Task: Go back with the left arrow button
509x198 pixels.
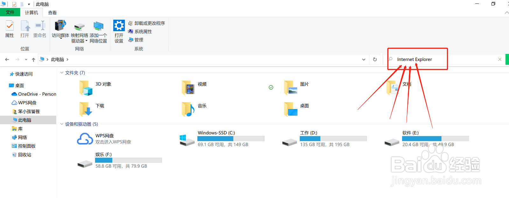Action: (x=7, y=59)
